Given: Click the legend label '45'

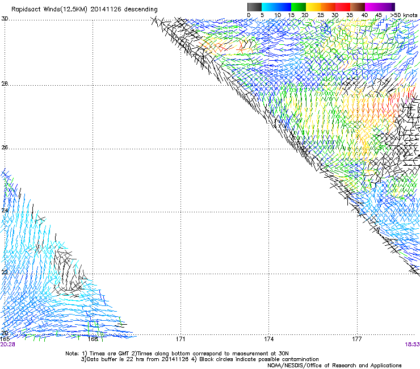Looking at the screenshot, I should pyautogui.click(x=379, y=15).
